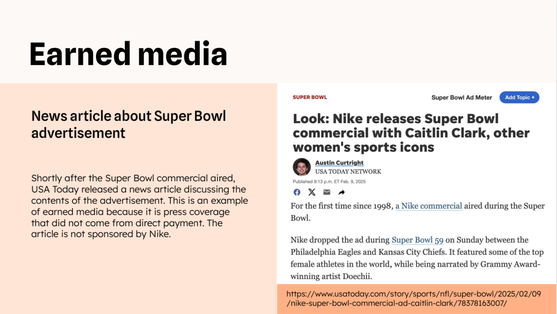The width and height of the screenshot is (557, 314).
Task: Click the 'USA TODAY NETWORK' byline text
Action: (348, 172)
